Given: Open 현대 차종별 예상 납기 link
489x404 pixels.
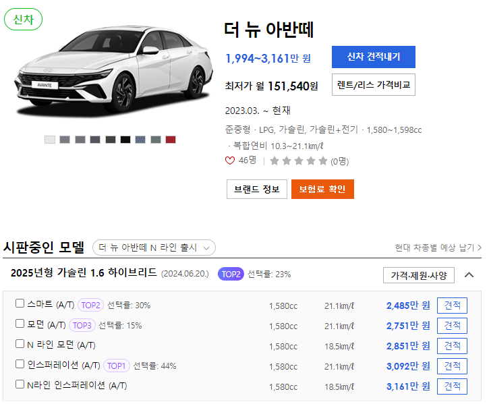Looking at the screenshot, I should tap(438, 248).
